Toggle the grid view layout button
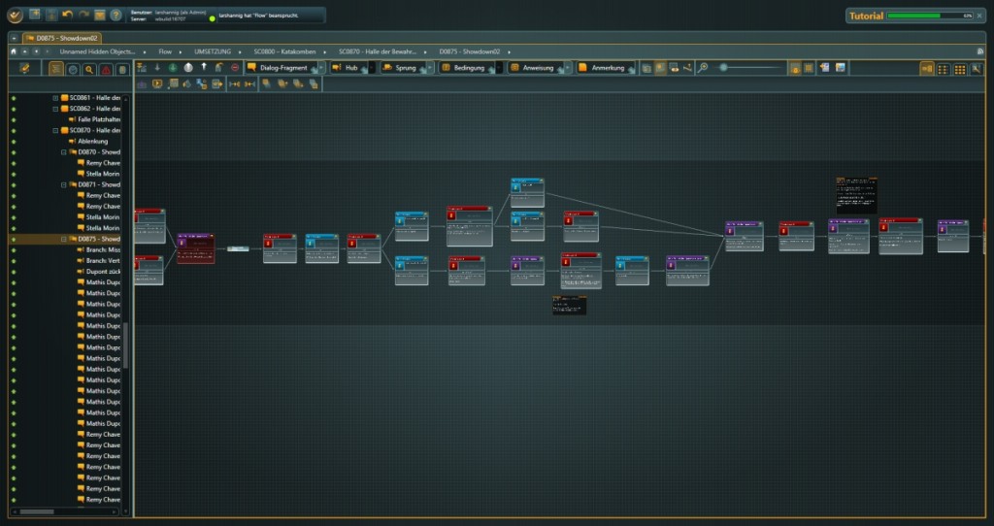The image size is (994, 526). (959, 69)
